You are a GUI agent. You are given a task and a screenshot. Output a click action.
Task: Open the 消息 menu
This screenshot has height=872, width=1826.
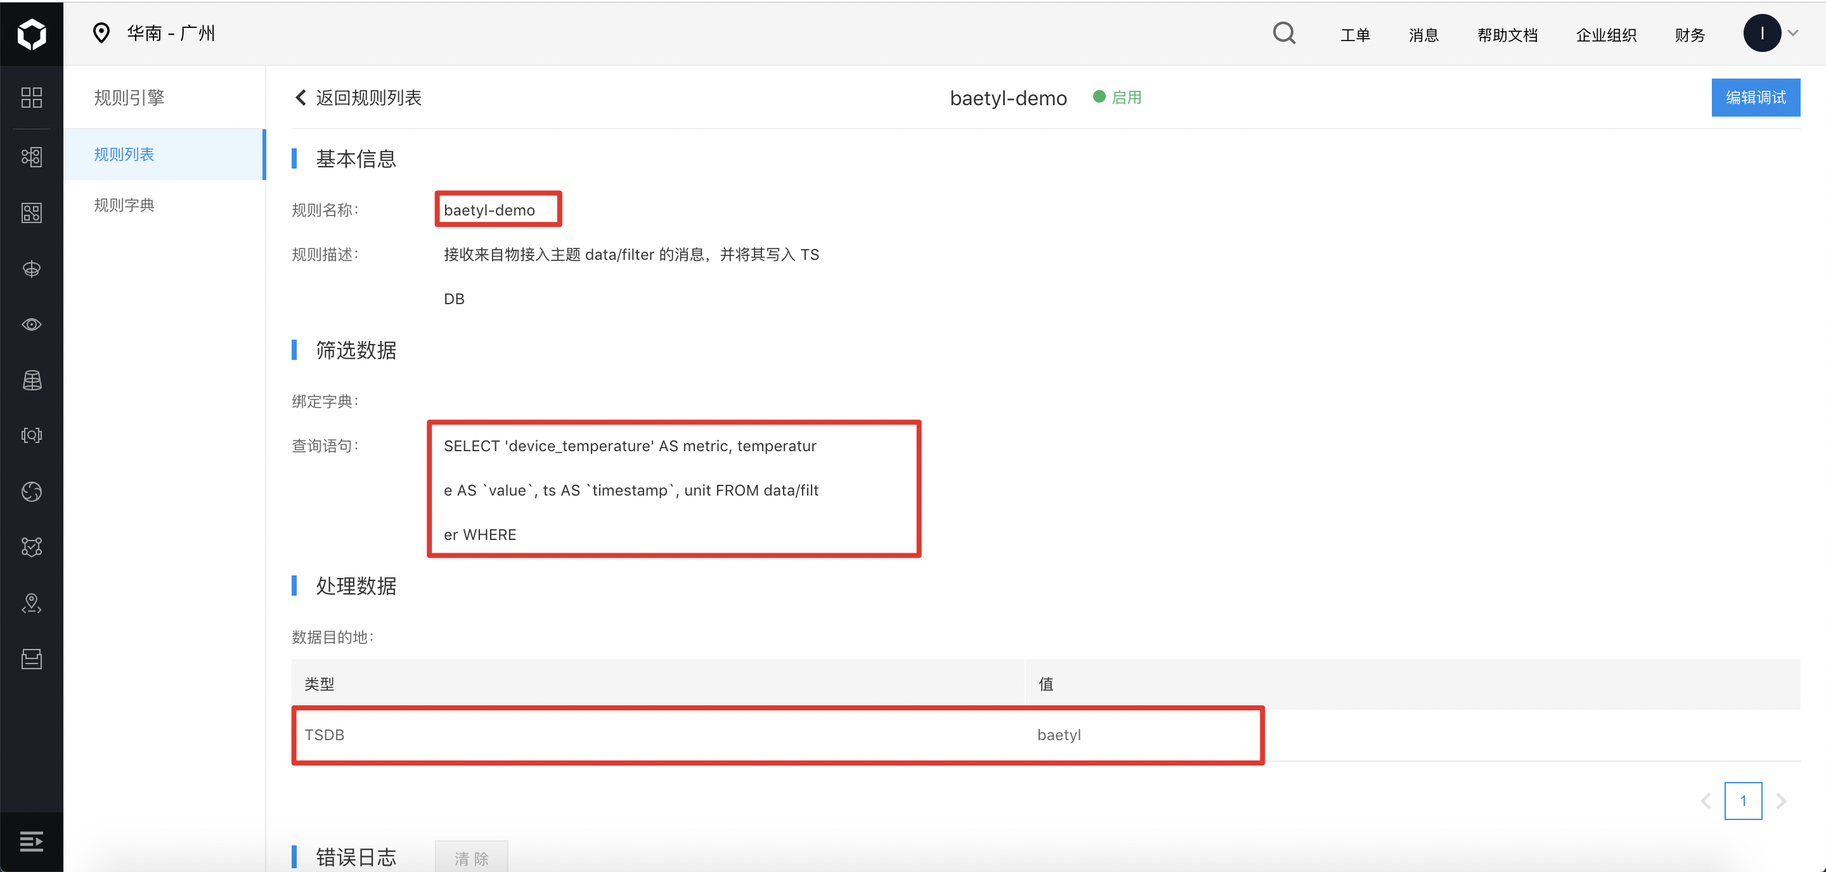pos(1423,35)
